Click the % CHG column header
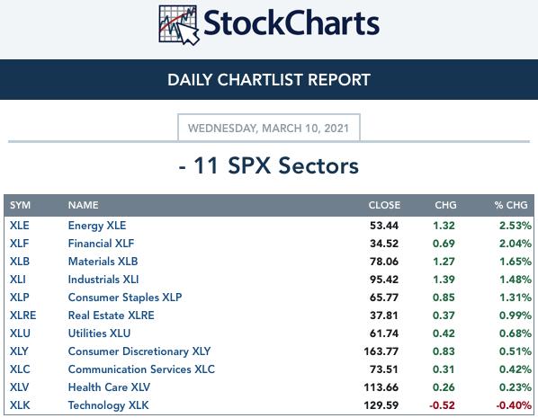The image size is (538, 418). [x=511, y=205]
